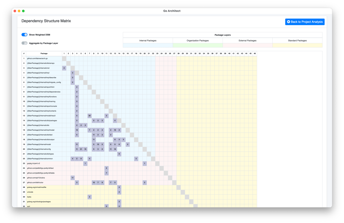Click the cell with value 12
The height and width of the screenshot is (223, 344).
(77, 130)
